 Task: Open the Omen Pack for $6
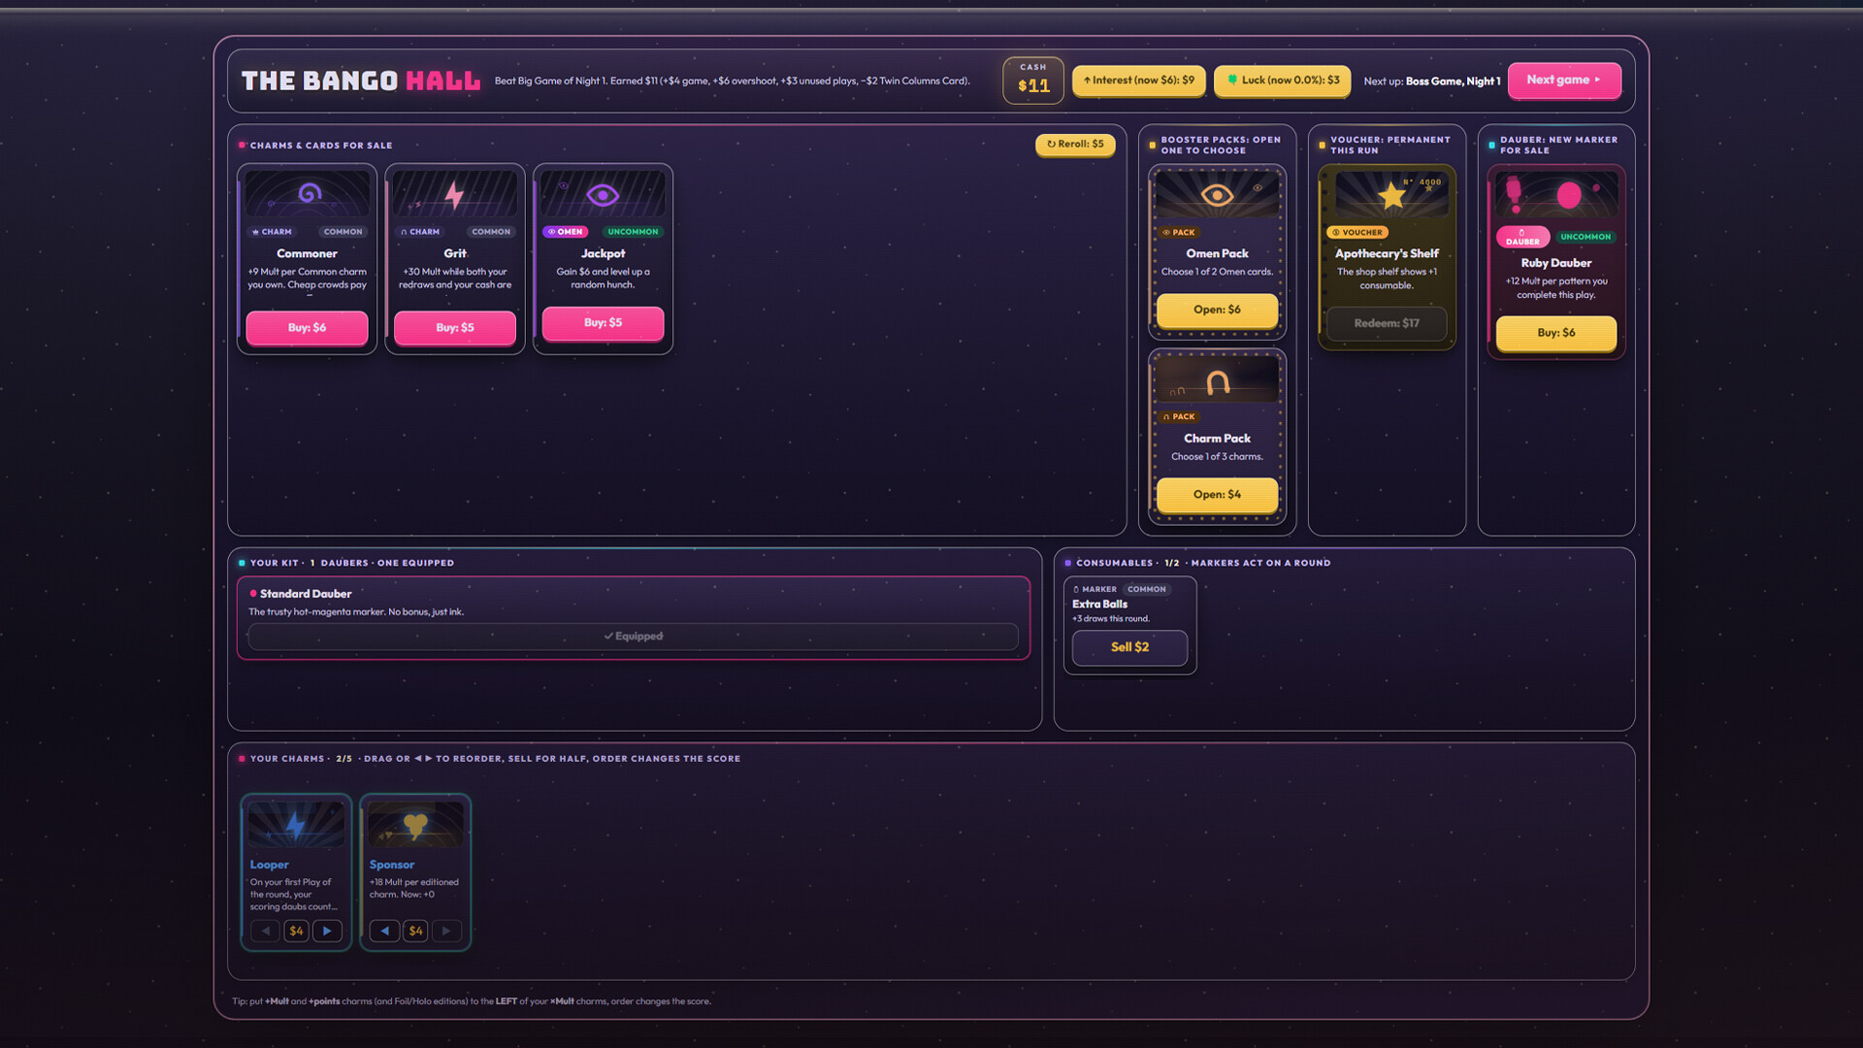coord(1217,310)
